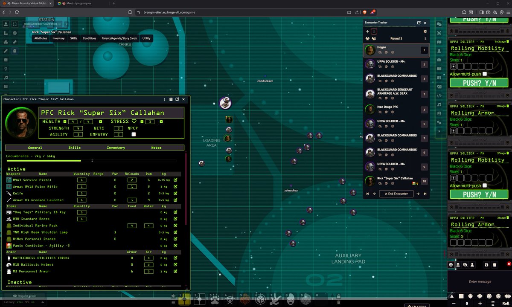This screenshot has width=512, height=307.
Task: Open the Combat Encounters sidebar tab
Action: click(438, 32)
